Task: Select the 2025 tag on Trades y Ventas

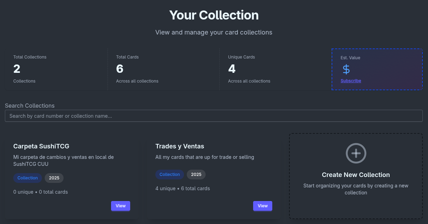Action: pos(196,175)
